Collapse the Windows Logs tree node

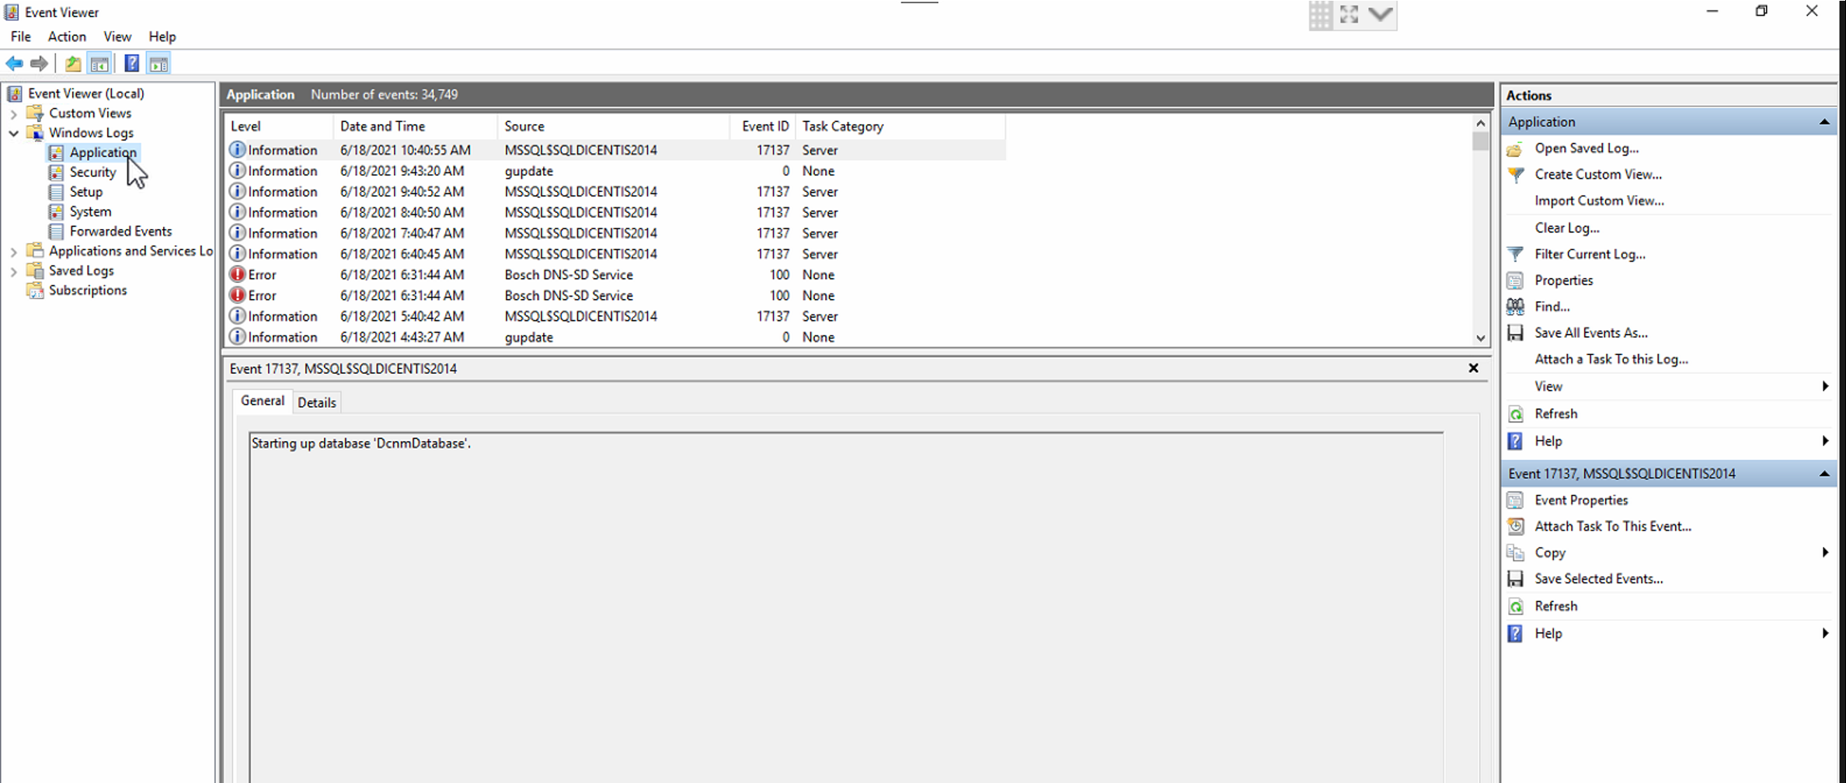point(13,134)
